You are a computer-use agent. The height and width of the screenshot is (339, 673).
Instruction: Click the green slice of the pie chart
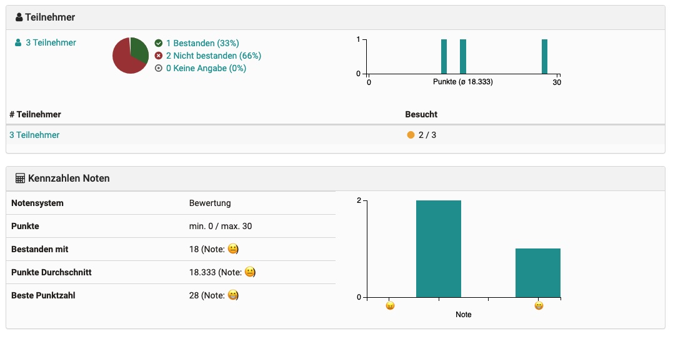[x=140, y=50]
